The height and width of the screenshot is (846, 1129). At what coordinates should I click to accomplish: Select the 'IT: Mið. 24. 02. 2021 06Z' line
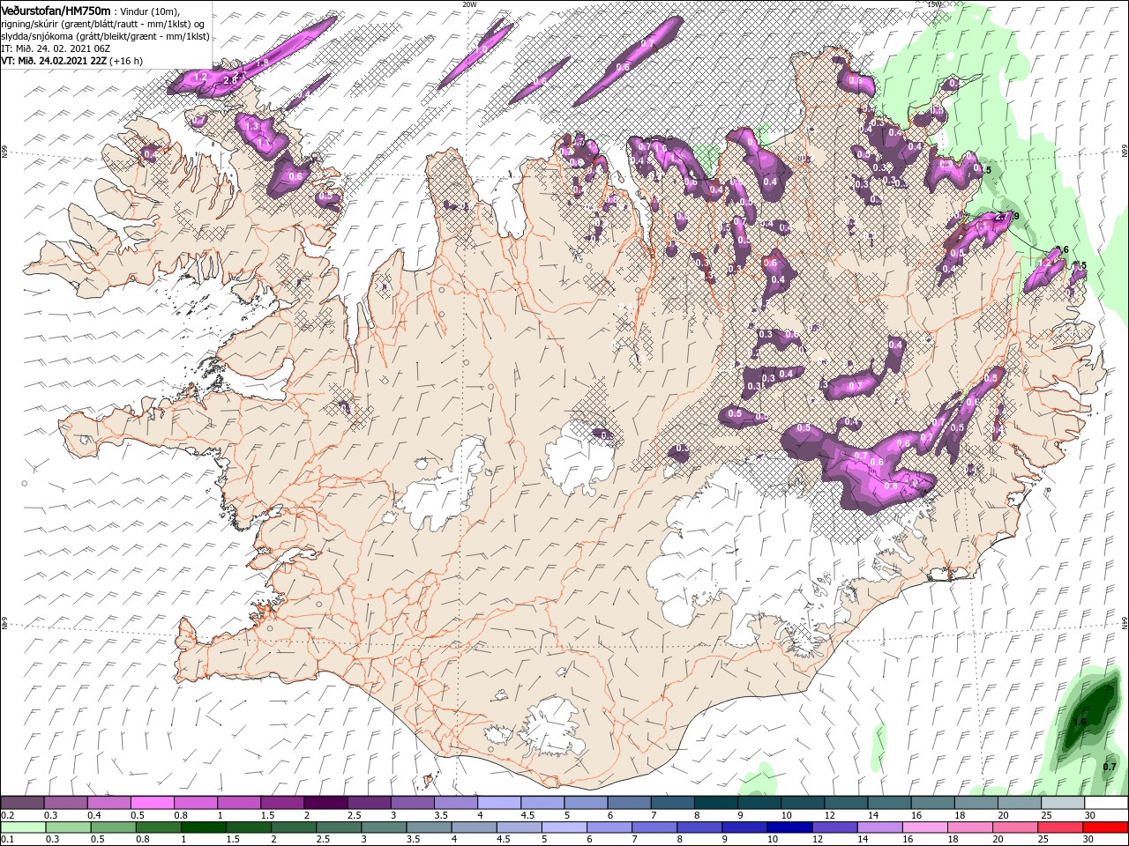56,48
